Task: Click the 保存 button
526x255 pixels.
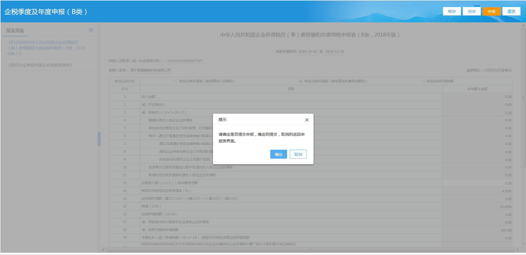Action: [472, 11]
